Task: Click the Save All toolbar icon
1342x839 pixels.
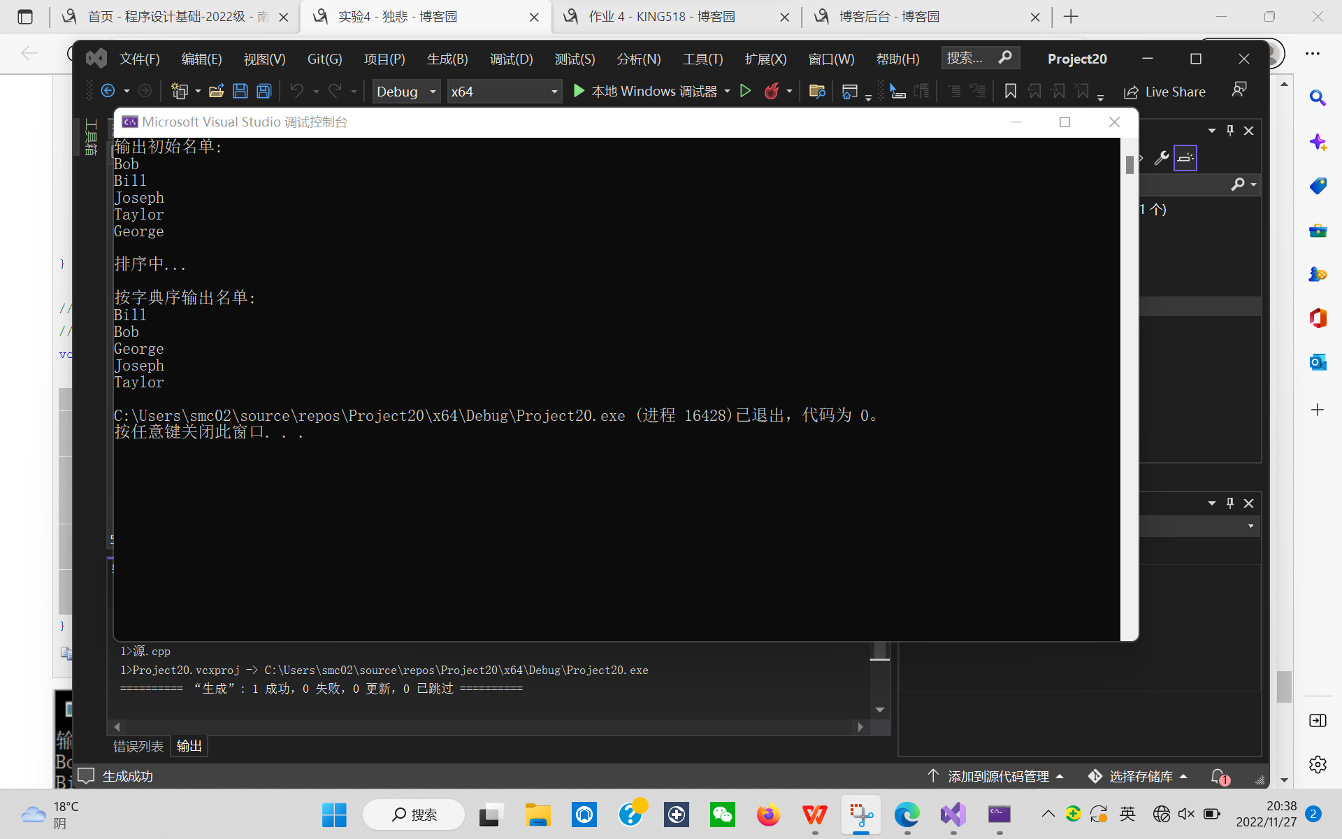Action: (x=264, y=91)
